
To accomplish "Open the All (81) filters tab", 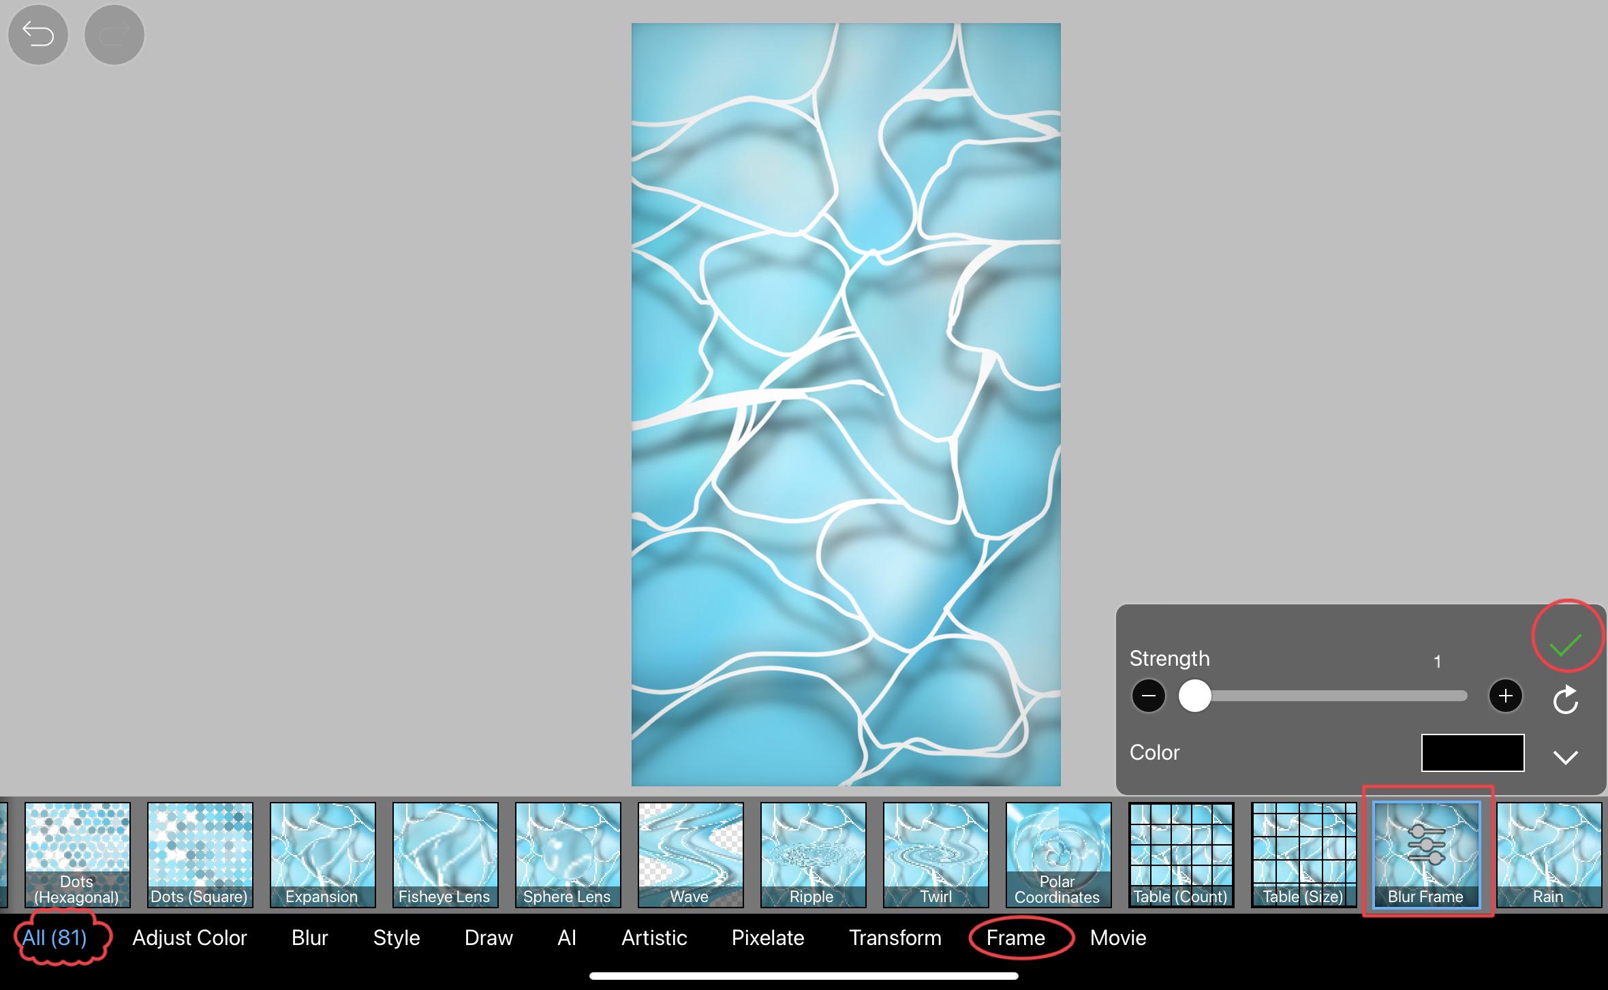I will (x=55, y=938).
